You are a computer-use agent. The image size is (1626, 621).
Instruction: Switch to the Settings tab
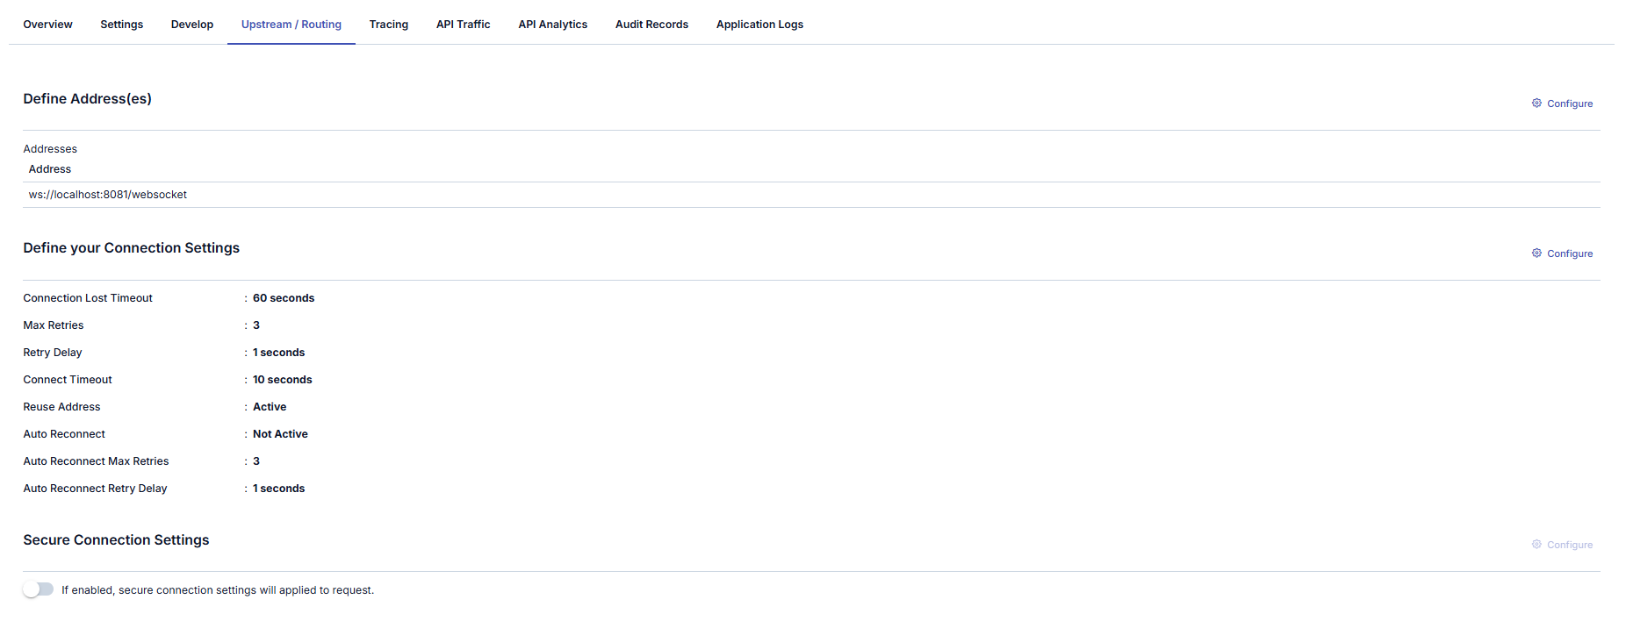(x=121, y=25)
